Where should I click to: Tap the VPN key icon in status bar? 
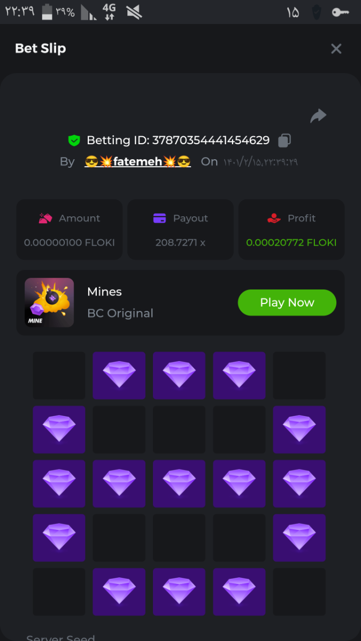pyautogui.click(x=340, y=12)
